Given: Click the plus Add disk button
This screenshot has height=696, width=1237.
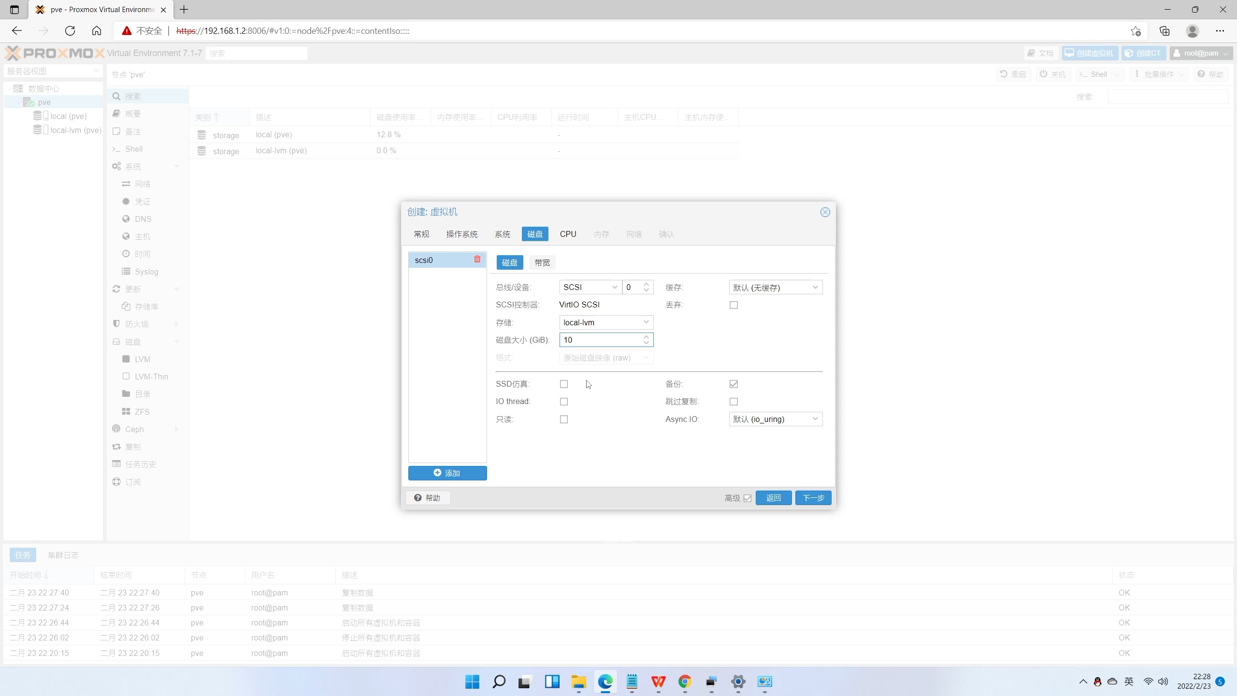Looking at the screenshot, I should pos(447,473).
